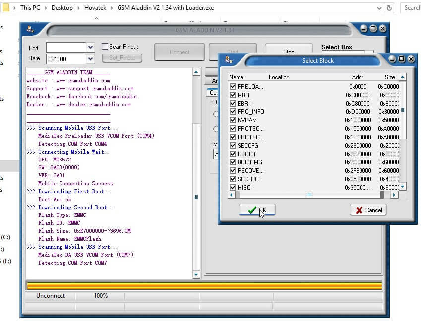Enable the Scan Pinout checkbox
The height and width of the screenshot is (321, 421).
[x=105, y=47]
